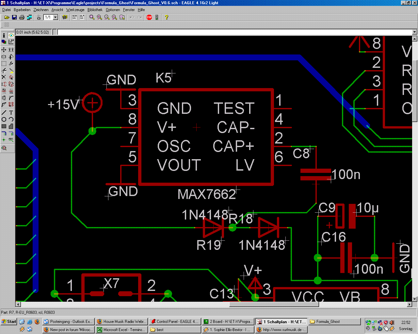Click the traffic light Go icon
Viewport: 418px width, 334px height.
157,17
